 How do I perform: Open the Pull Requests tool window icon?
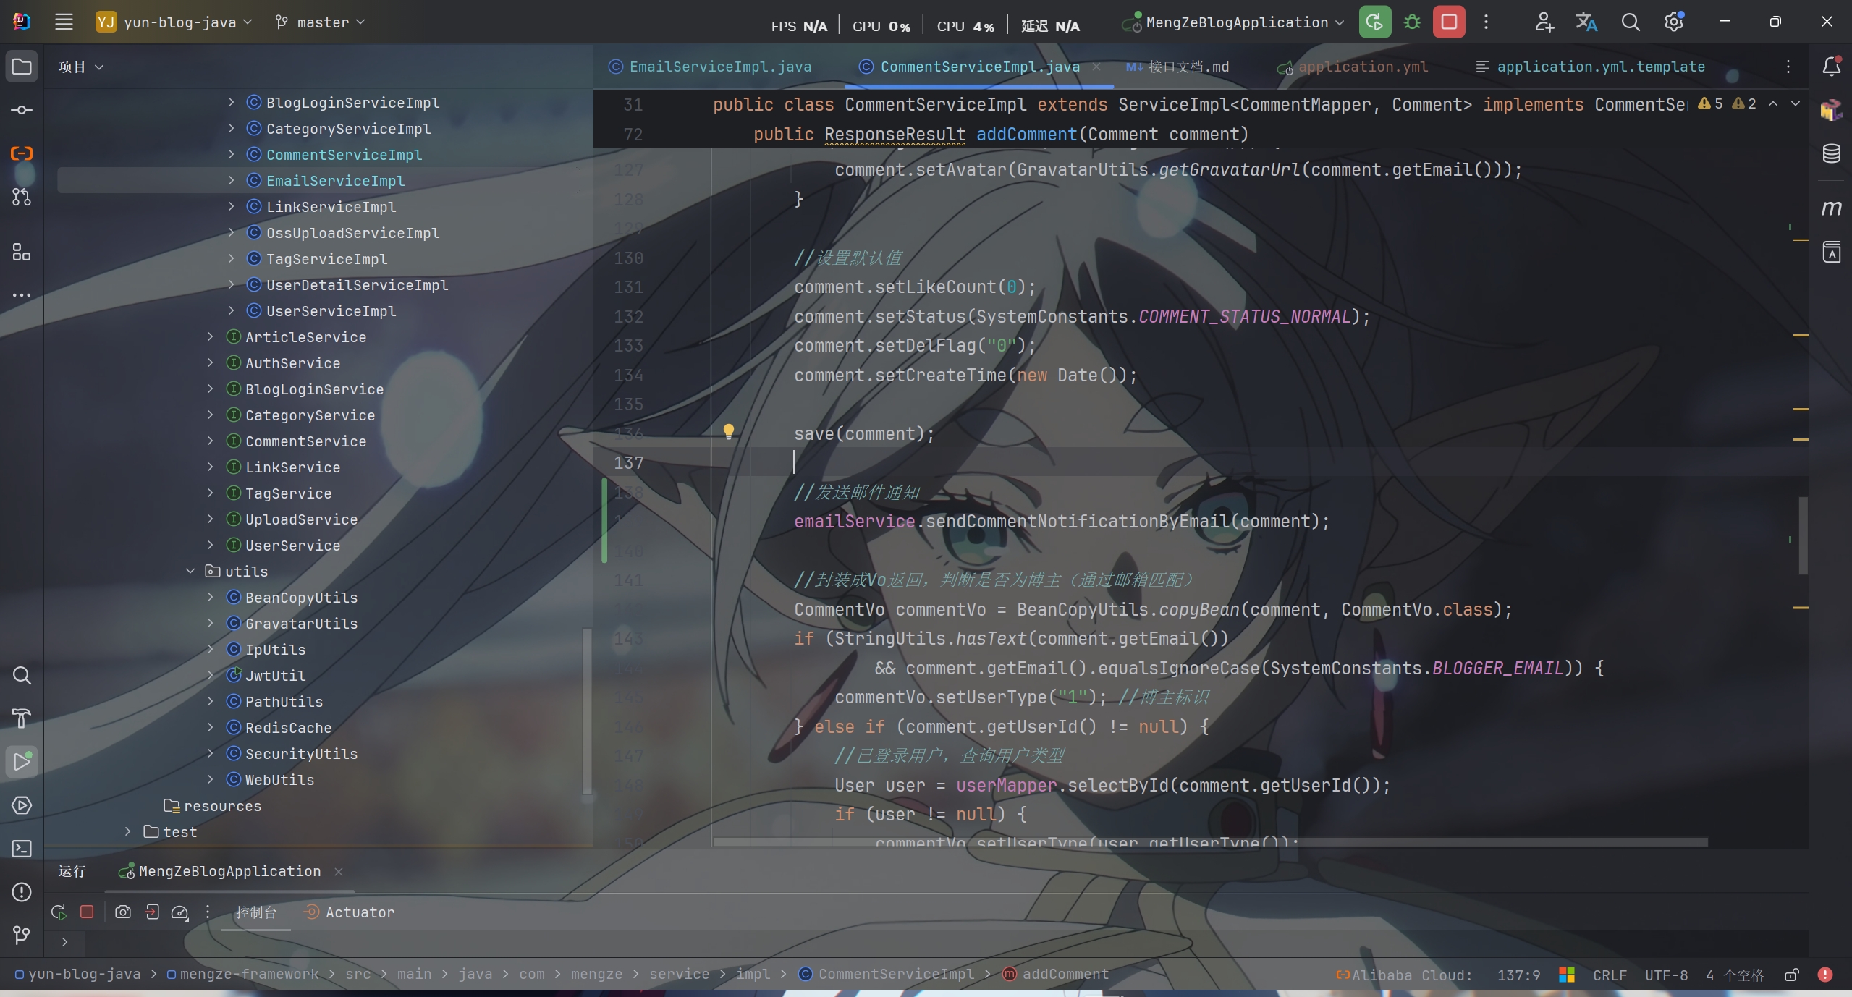coord(22,197)
